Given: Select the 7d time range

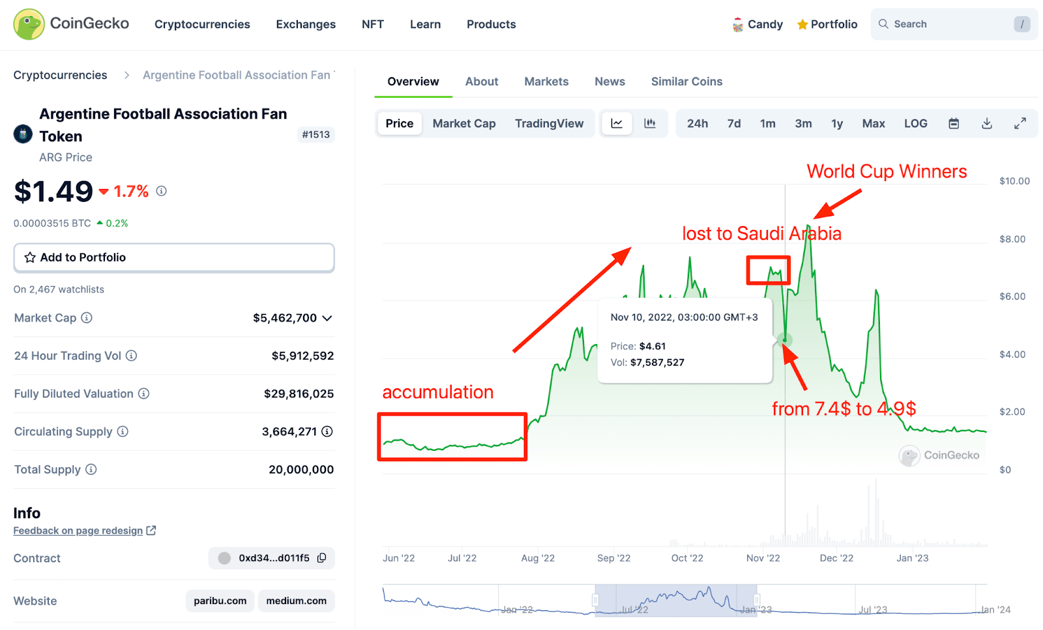Looking at the screenshot, I should pyautogui.click(x=734, y=123).
